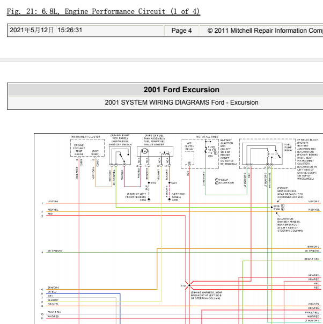
Task: Click the fuel pump motor M symbol
Action: tap(145, 151)
